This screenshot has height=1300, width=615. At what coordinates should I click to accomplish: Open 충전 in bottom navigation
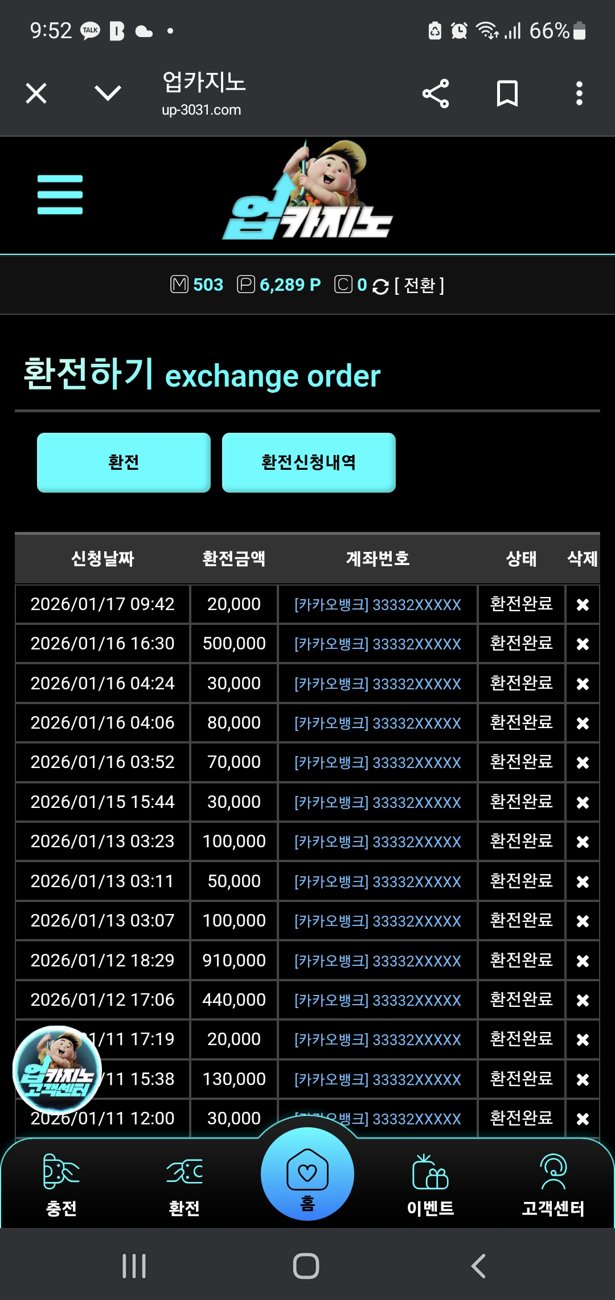tap(61, 1184)
